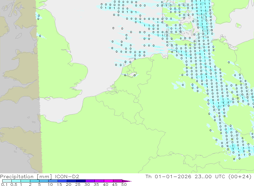Click the above-50 mm arrow tip of legend
The height and width of the screenshot is (186, 254).
127,181
